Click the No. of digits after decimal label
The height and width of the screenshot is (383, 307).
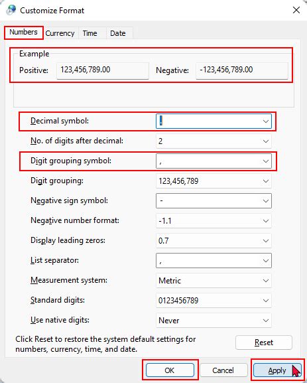tap(77, 141)
